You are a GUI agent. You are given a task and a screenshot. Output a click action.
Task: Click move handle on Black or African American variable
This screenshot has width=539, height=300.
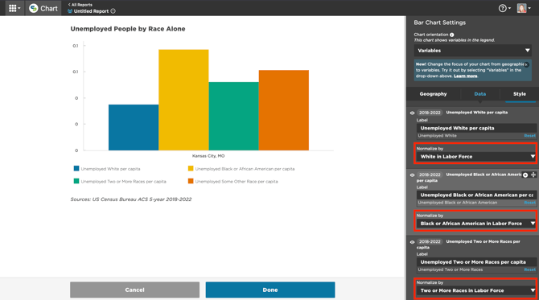[x=533, y=175]
